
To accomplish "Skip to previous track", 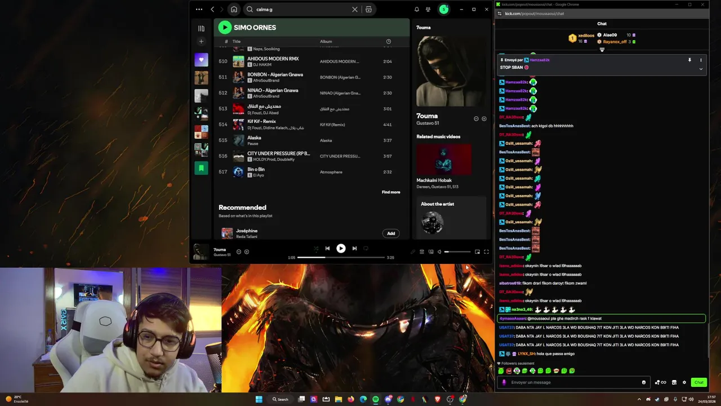I will pos(327,248).
